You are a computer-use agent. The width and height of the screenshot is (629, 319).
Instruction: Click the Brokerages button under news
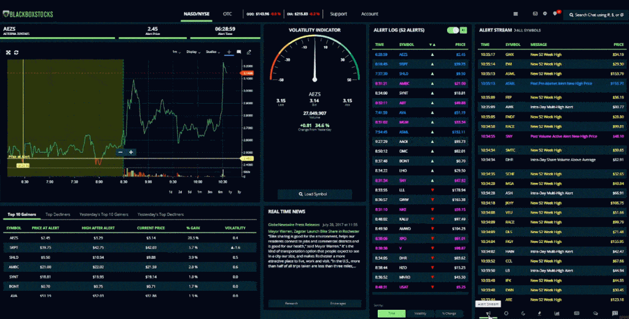[x=338, y=304]
